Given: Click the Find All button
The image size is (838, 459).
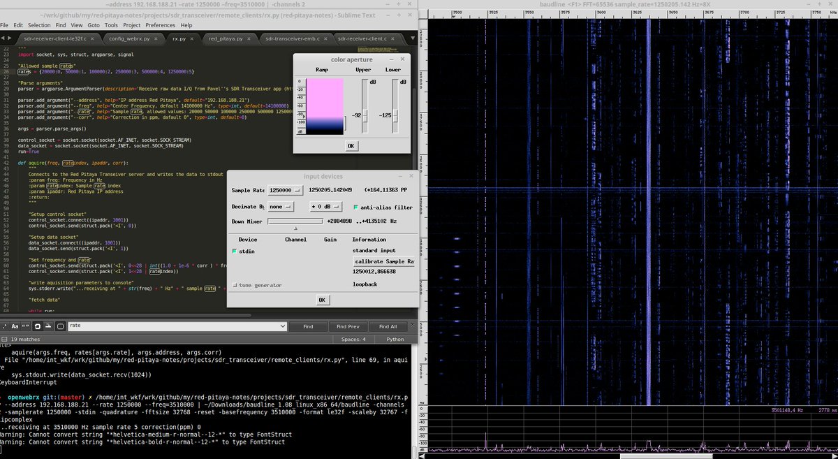Looking at the screenshot, I should (x=388, y=326).
